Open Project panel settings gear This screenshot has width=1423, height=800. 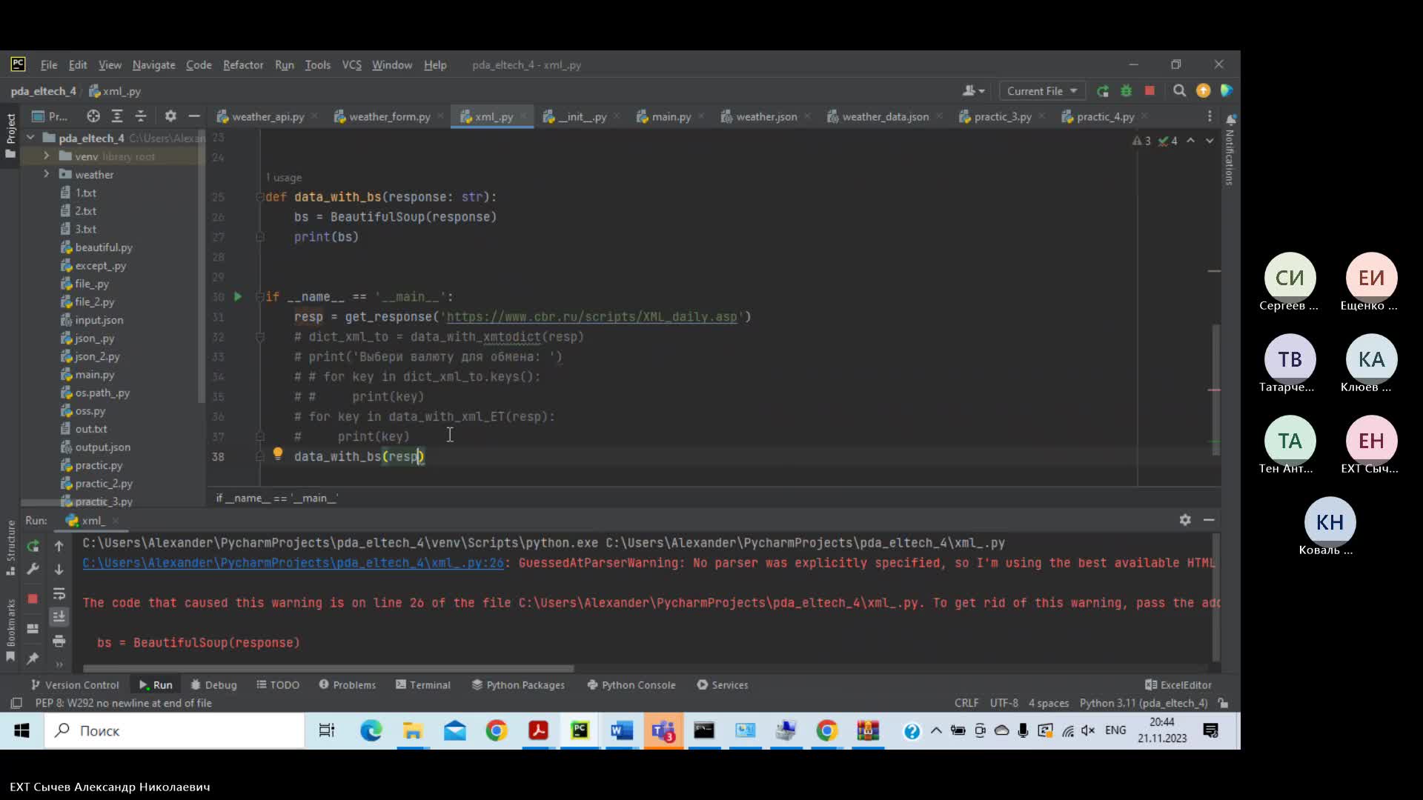pos(170,116)
